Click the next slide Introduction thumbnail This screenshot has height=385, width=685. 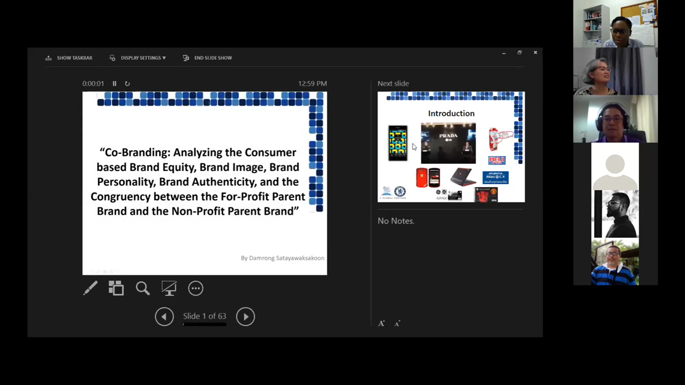point(451,147)
